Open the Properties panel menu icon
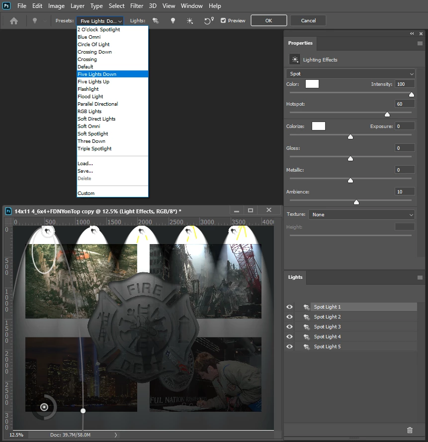Screen dimensions: 428x442 [x=420, y=44]
